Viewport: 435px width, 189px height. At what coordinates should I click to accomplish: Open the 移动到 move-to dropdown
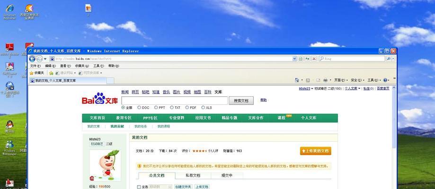tap(160, 187)
